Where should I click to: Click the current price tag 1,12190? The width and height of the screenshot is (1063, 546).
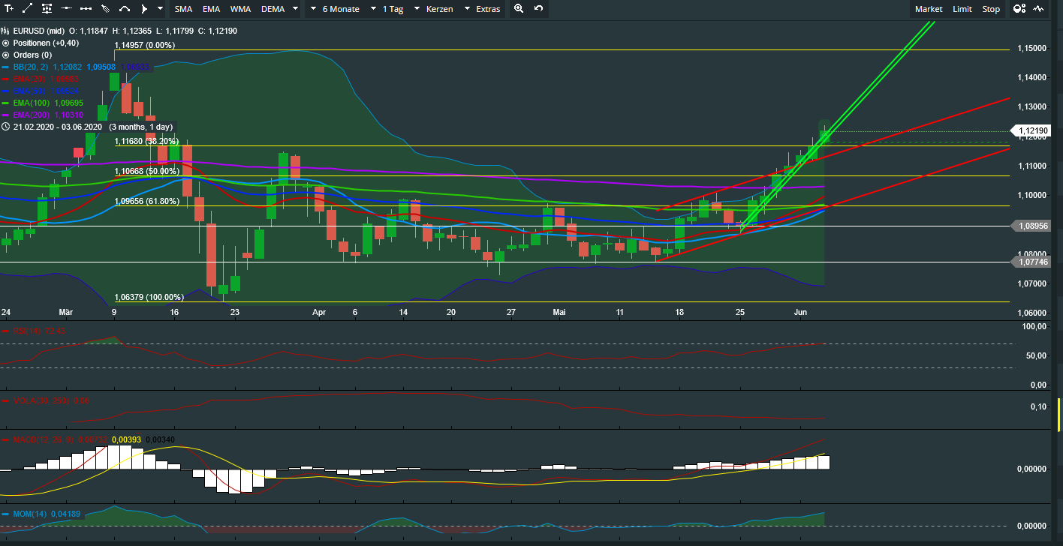pos(1032,130)
